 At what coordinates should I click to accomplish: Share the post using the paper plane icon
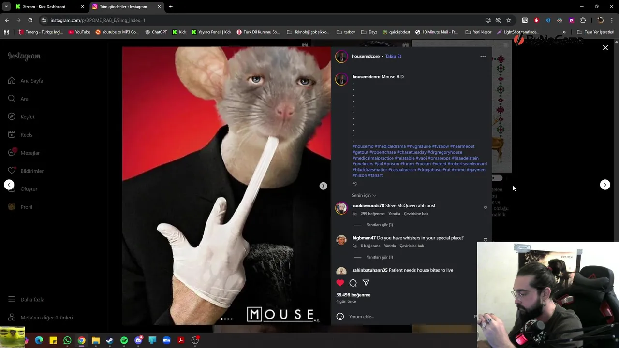(x=366, y=283)
